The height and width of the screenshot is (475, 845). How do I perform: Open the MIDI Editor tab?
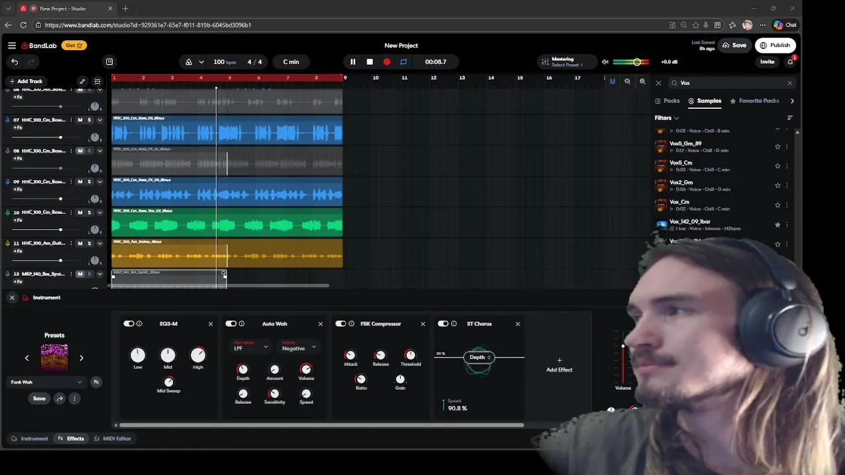(x=113, y=439)
